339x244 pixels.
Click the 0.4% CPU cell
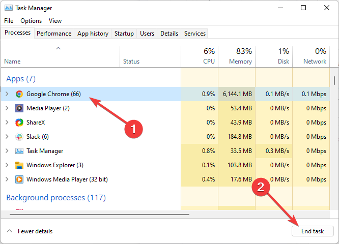(x=200, y=179)
